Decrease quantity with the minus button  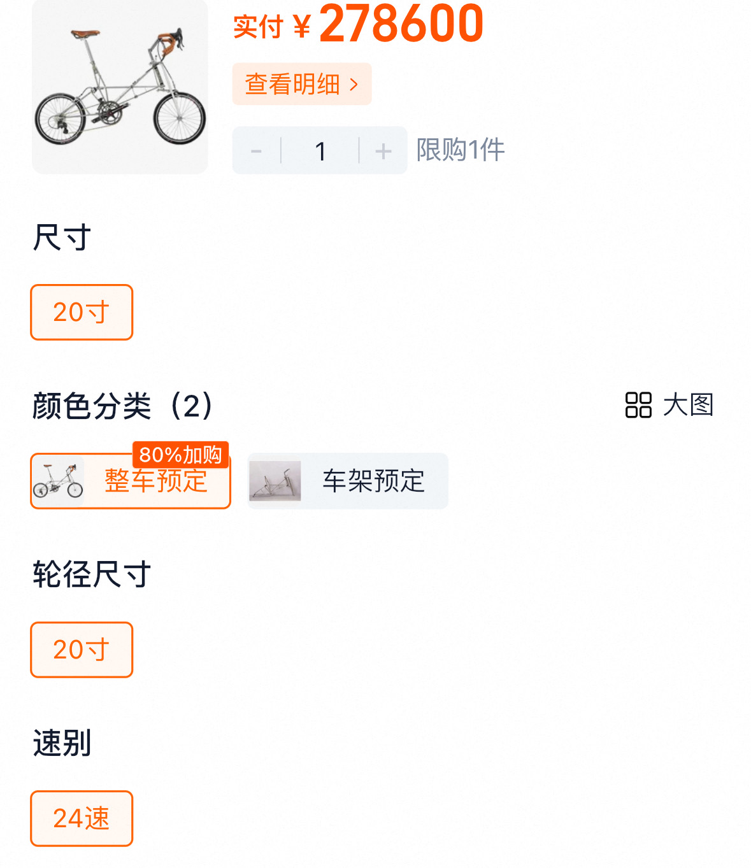(x=256, y=151)
